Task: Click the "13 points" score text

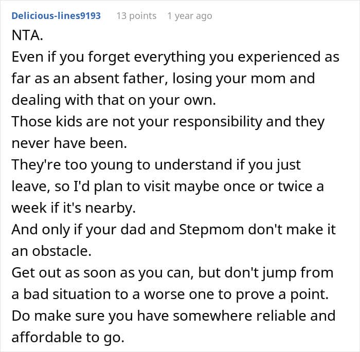Action: (x=136, y=16)
